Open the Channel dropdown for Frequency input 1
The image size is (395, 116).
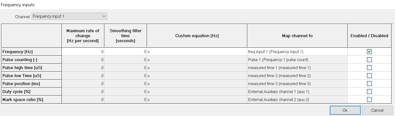coord(69,16)
